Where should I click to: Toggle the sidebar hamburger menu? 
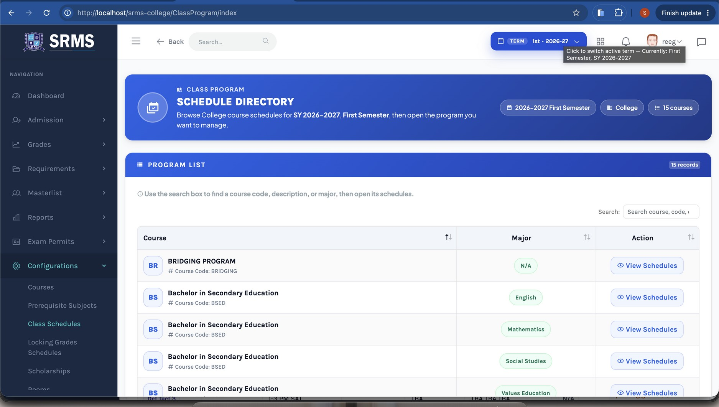click(136, 41)
